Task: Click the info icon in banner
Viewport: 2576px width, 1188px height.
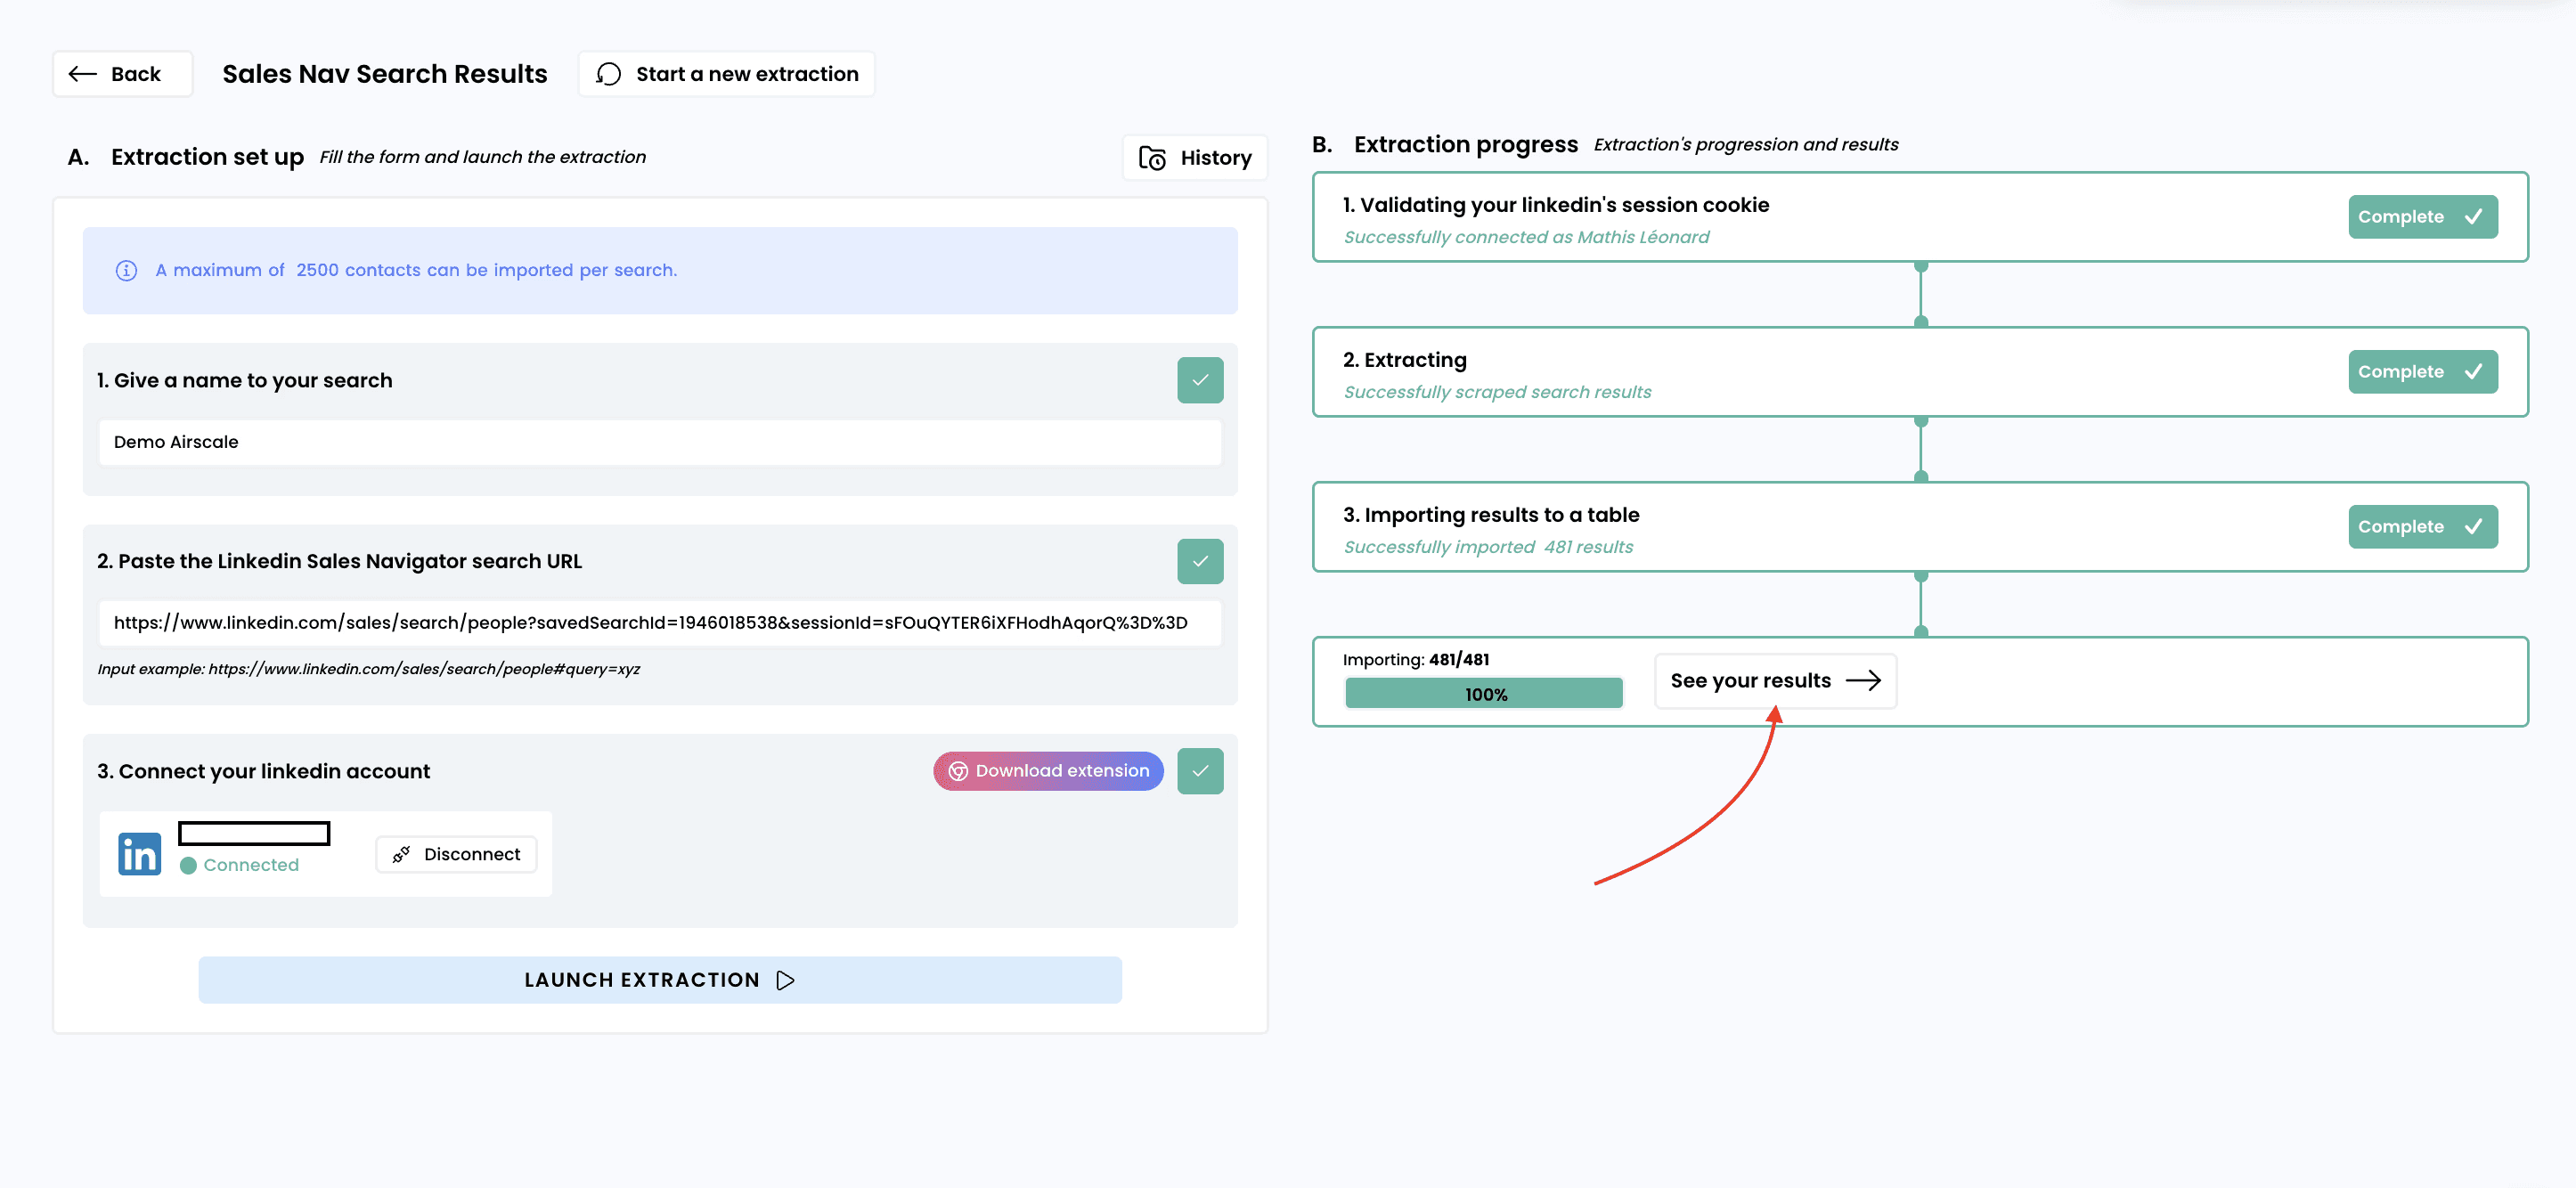Action: 126,270
